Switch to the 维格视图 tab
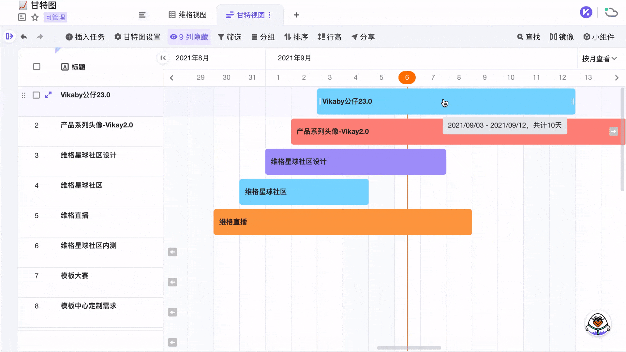The height and width of the screenshot is (352, 626). (x=187, y=15)
